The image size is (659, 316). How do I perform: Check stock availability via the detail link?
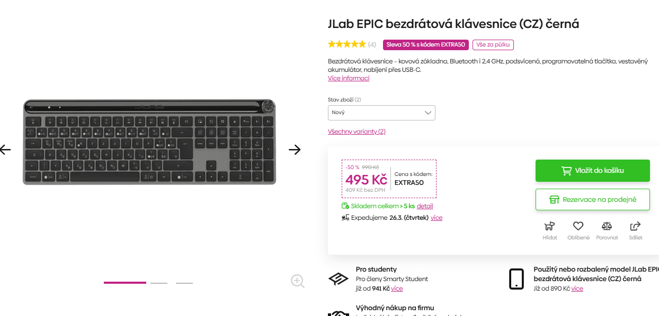[424, 206]
